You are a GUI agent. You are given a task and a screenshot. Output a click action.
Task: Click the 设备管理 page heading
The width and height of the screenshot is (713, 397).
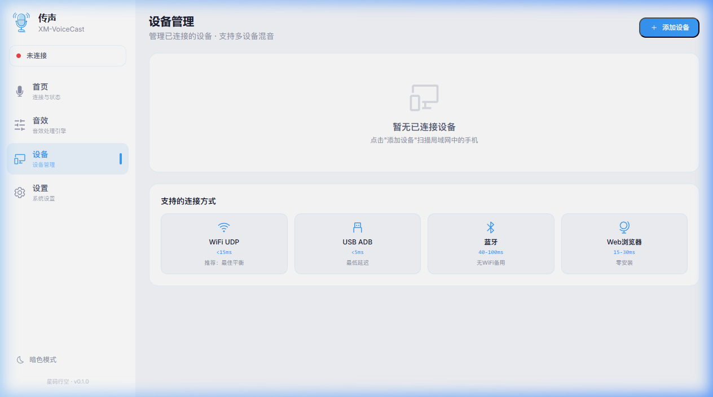pos(171,21)
